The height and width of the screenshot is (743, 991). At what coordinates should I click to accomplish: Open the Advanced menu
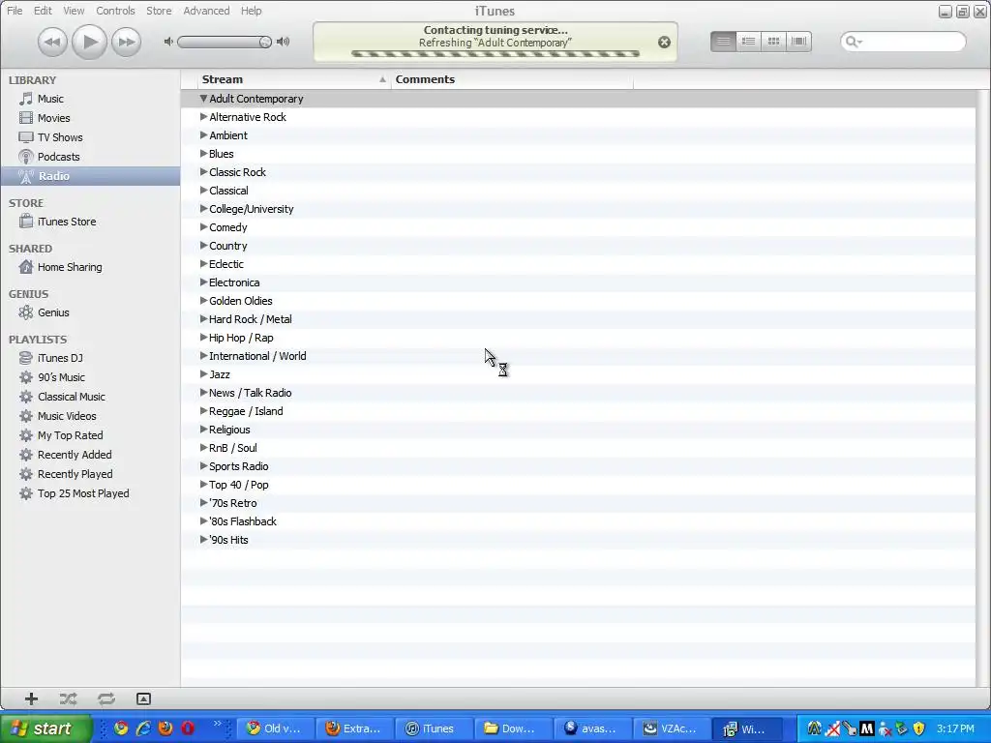(x=206, y=11)
